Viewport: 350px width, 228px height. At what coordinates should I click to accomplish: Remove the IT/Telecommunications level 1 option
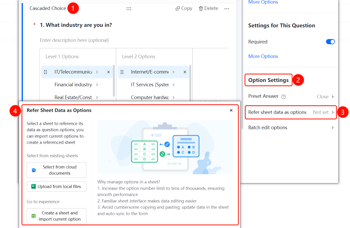click(108, 72)
